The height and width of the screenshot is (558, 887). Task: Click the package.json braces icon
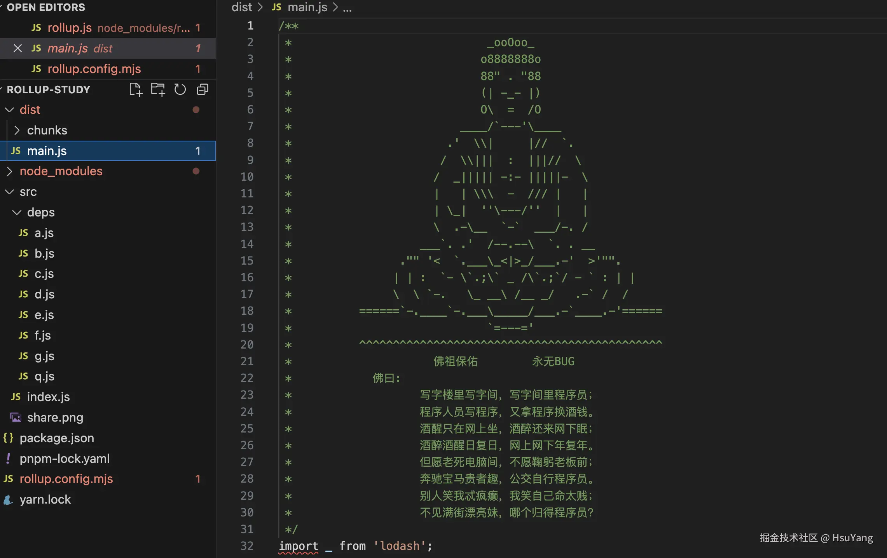9,438
